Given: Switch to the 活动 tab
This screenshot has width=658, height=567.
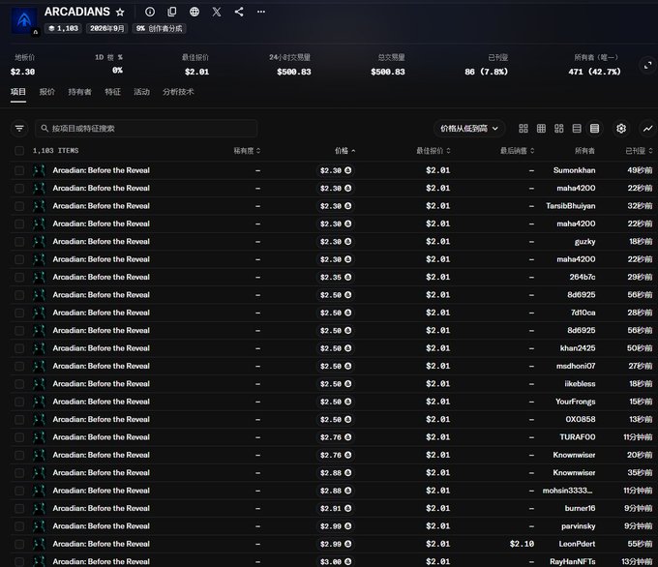Looking at the screenshot, I should [141, 92].
